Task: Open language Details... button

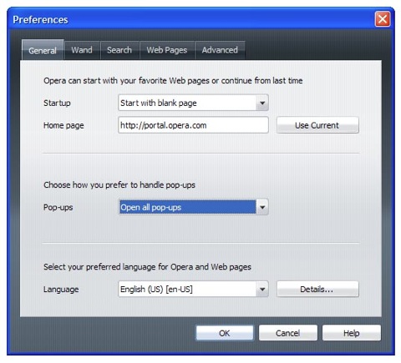Action: coord(317,290)
